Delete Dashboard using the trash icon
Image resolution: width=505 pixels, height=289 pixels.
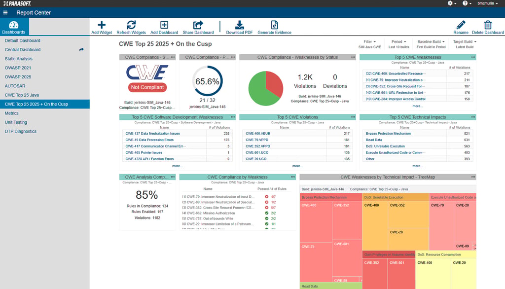488,25
